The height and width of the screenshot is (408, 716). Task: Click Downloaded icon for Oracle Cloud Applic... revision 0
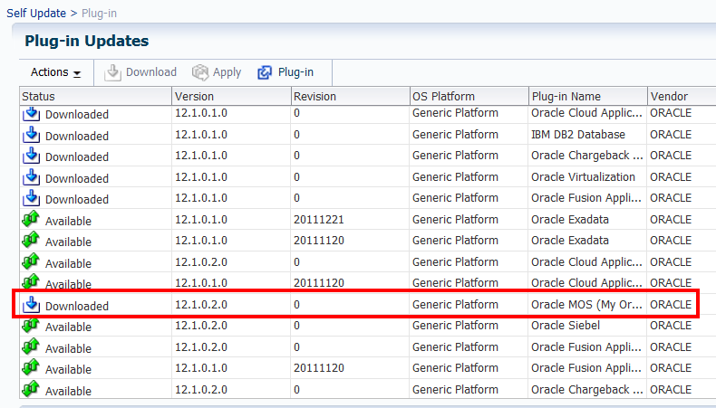(x=31, y=113)
